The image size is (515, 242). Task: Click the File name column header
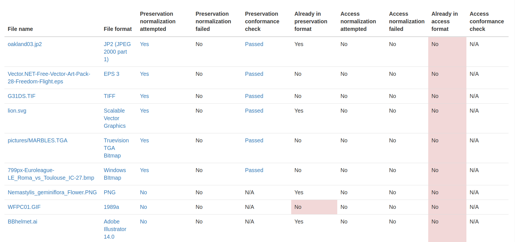[x=20, y=29]
